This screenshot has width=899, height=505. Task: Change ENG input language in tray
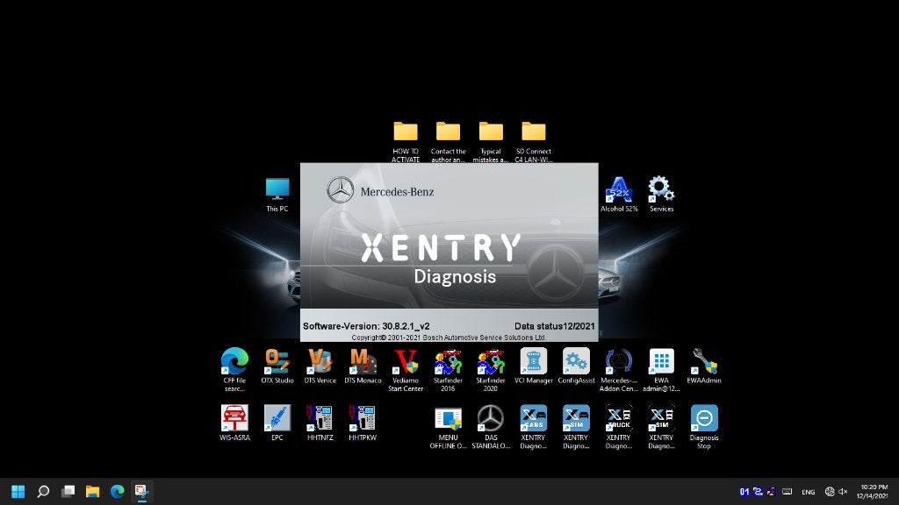(x=809, y=492)
